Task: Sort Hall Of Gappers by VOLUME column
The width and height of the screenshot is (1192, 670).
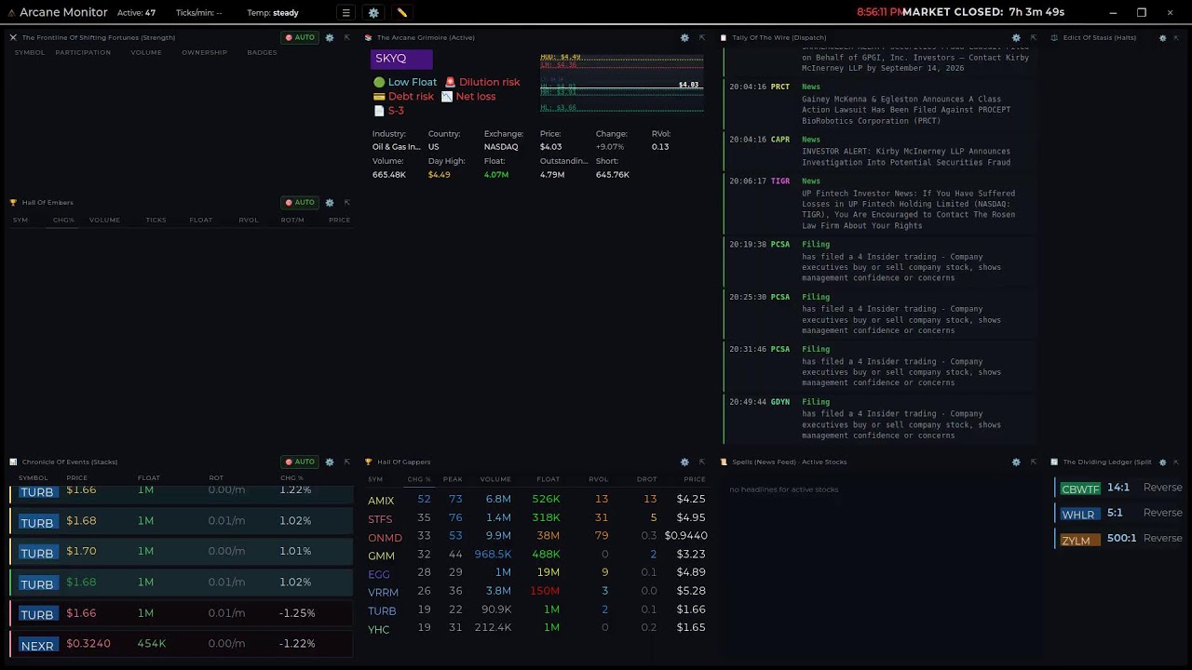Action: [x=495, y=479]
